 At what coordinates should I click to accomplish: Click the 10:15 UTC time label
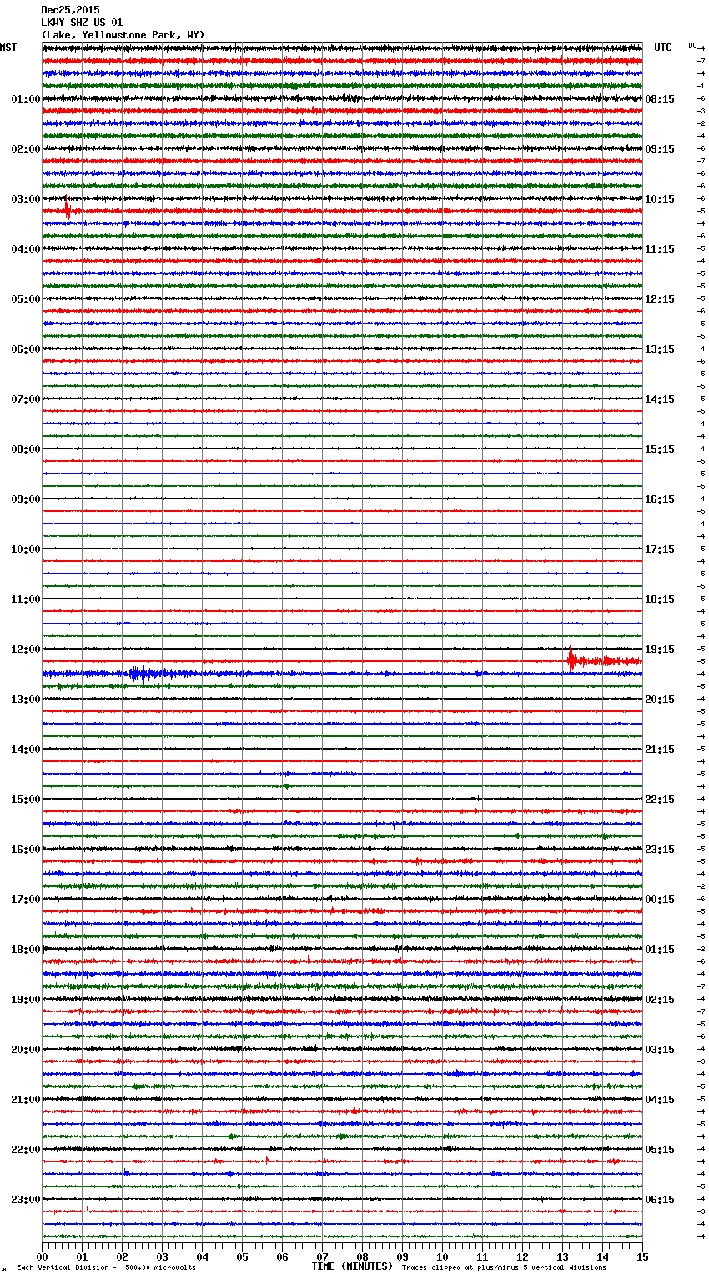660,199
